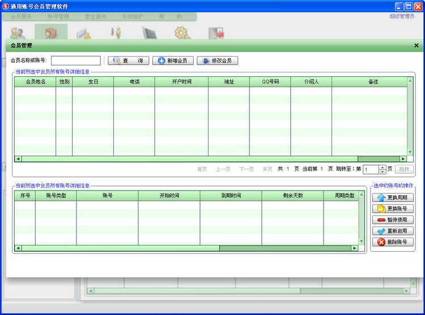Click the 序号 column header

tap(25, 196)
